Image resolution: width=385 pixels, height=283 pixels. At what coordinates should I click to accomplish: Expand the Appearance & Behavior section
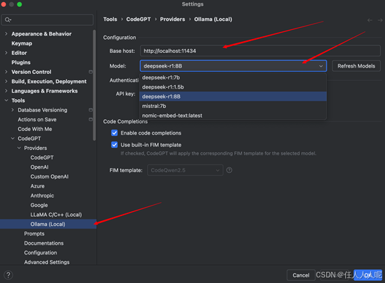click(6, 34)
